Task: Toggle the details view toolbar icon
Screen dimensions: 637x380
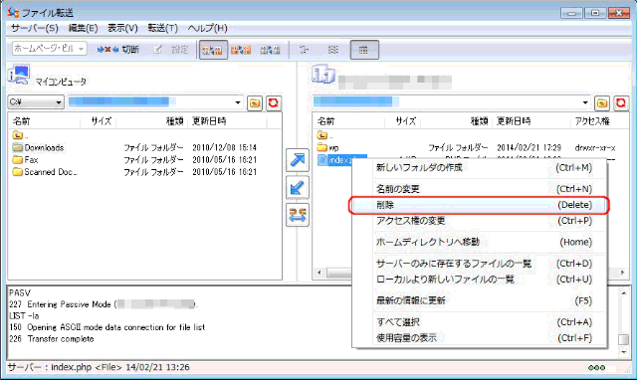Action: 363,50
